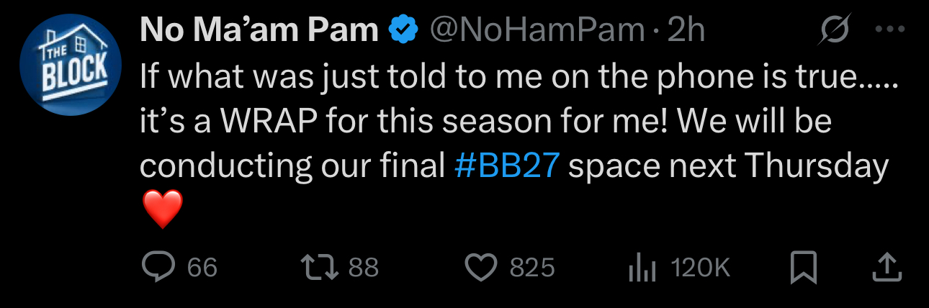
Task: Click the 88 reposts count
Action: [x=364, y=268]
